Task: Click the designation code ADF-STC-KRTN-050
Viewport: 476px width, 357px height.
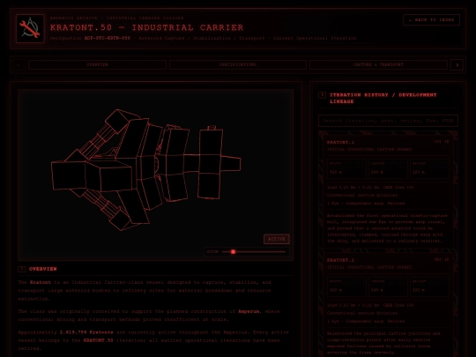Action: 108,38
